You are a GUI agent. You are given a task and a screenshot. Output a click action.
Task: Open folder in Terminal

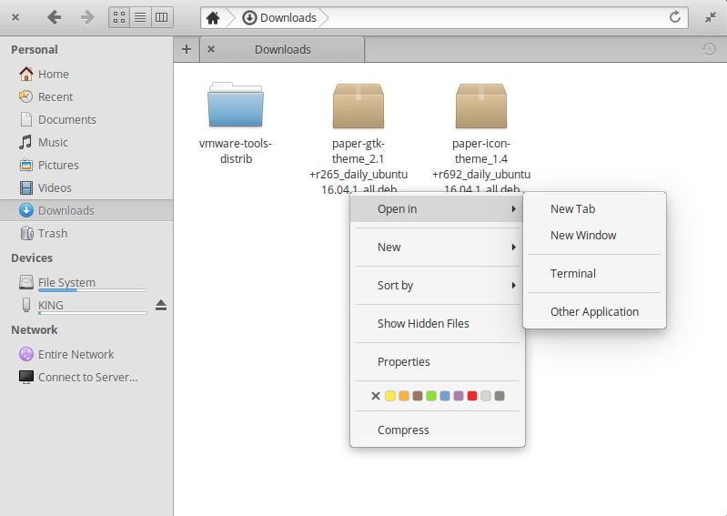pyautogui.click(x=594, y=274)
